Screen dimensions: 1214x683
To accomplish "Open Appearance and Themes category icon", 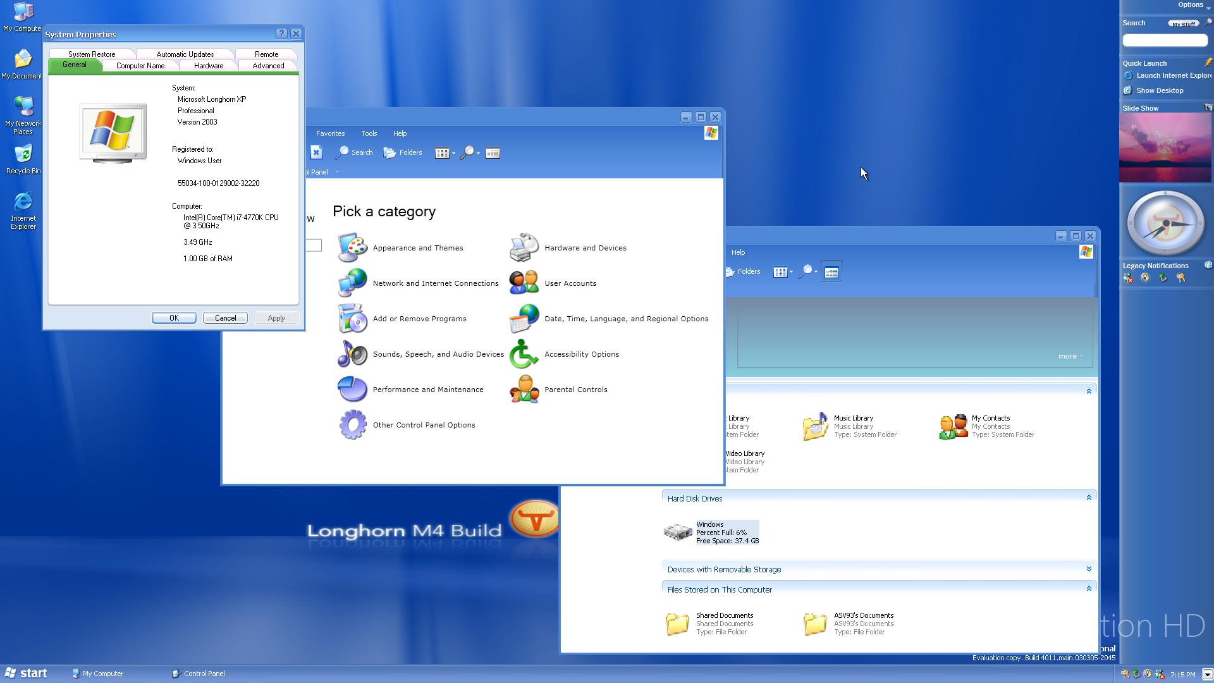I will click(352, 248).
